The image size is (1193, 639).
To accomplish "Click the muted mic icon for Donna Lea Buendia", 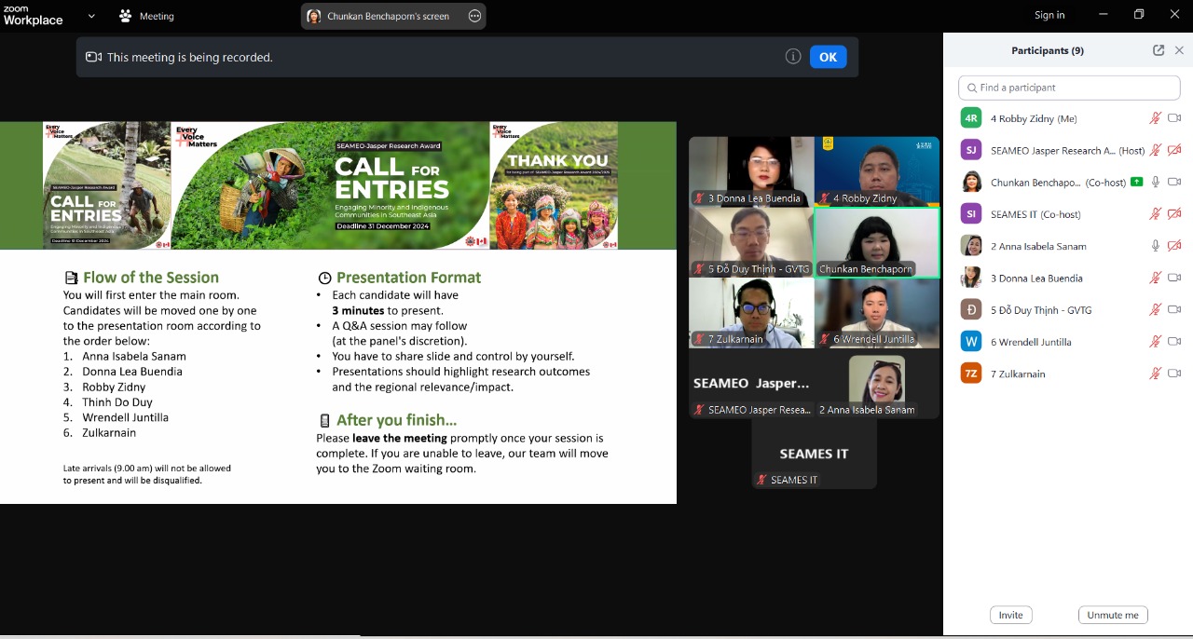I will pos(1156,278).
